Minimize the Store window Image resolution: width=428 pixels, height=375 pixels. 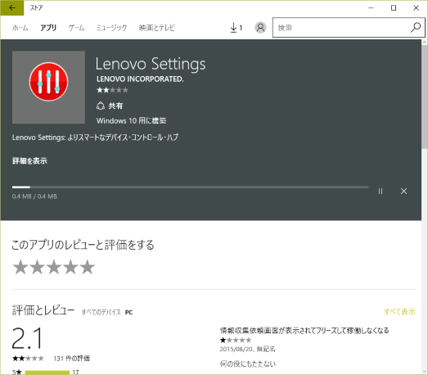[x=371, y=8]
